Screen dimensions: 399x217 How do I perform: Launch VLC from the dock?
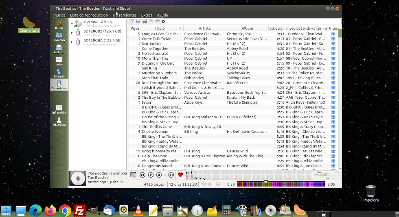click(x=138, y=210)
